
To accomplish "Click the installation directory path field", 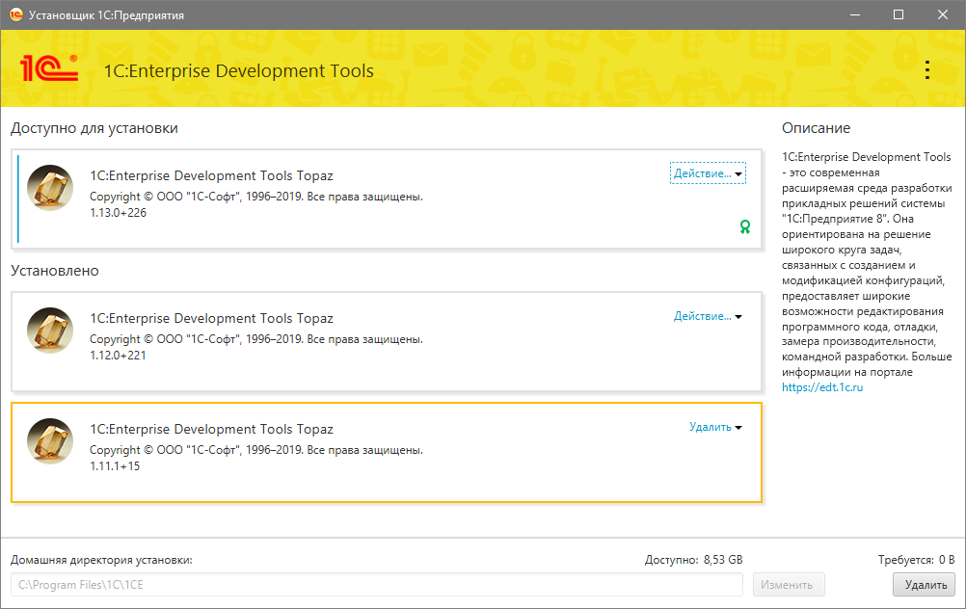I will [x=376, y=584].
